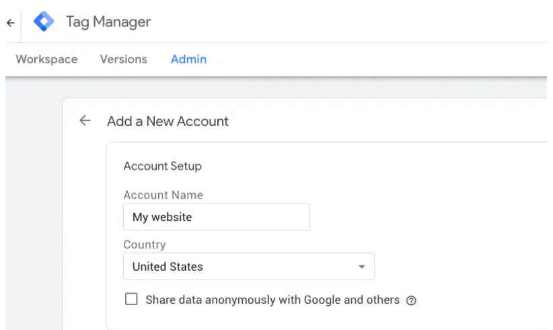Click the back arrow beside Tag Manager logo
This screenshot has width=553, height=330.
(x=11, y=23)
